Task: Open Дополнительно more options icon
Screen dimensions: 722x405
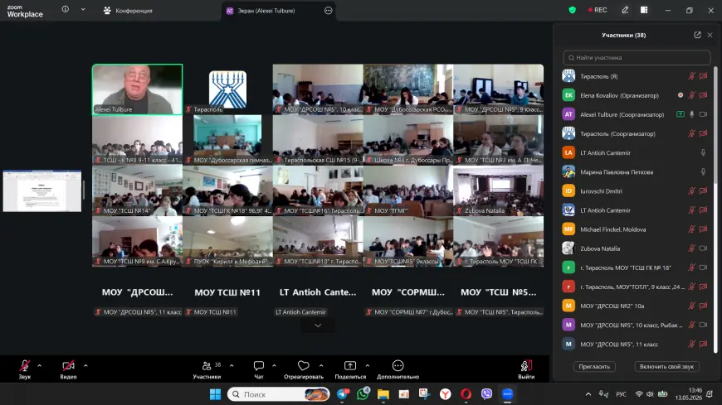Action: pyautogui.click(x=398, y=366)
